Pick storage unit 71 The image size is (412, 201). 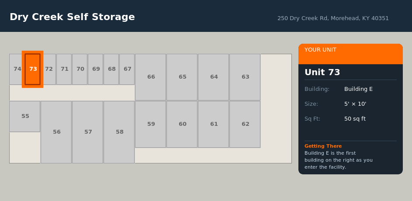coord(64,69)
